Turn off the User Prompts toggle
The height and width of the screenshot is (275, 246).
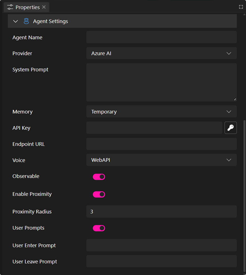click(x=99, y=228)
